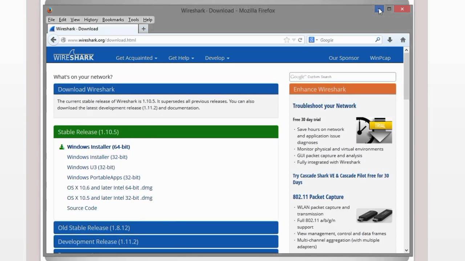The width and height of the screenshot is (465, 261).
Task: Open the Our Sponsor link
Action: [344, 58]
